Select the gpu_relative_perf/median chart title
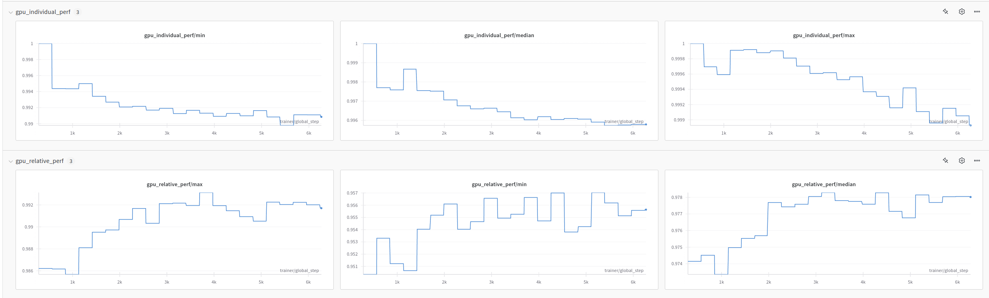The image size is (989, 298). coord(824,184)
